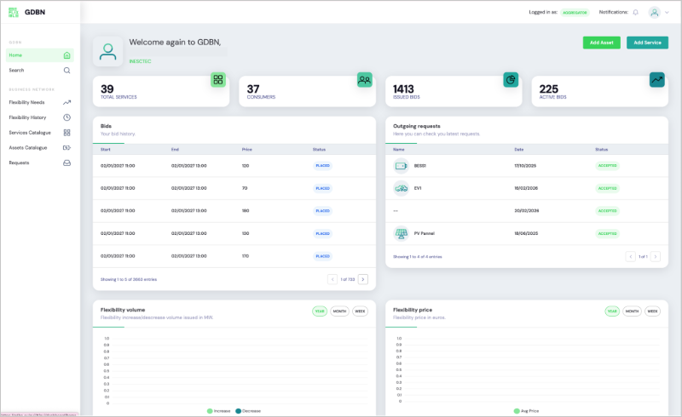Click the BESS1 battery asset icon
Screen dimensions: 682x417
point(401,166)
